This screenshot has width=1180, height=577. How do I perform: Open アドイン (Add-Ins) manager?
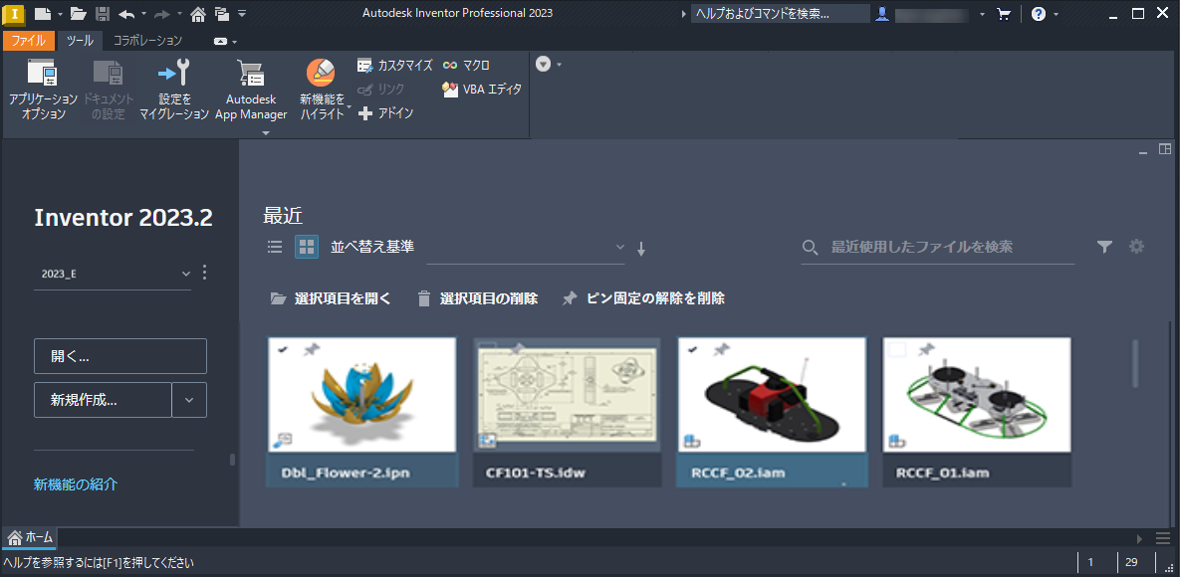(x=385, y=112)
